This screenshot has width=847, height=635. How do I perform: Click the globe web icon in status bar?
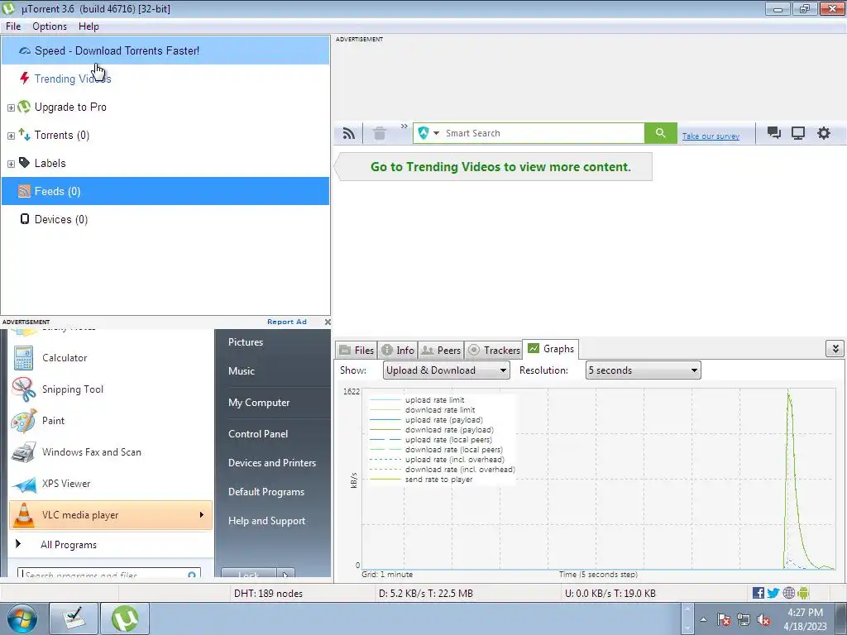coord(788,593)
